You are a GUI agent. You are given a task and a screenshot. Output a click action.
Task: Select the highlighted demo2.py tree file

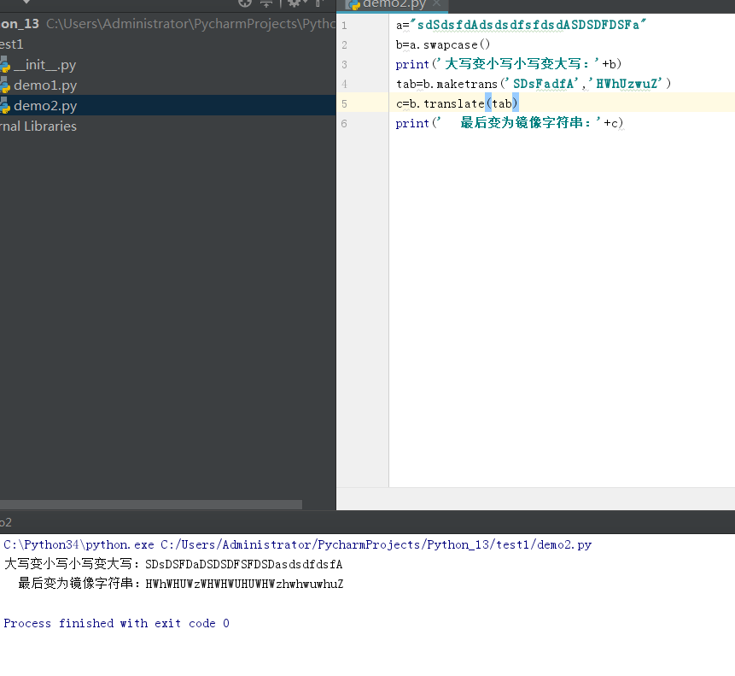coord(45,106)
